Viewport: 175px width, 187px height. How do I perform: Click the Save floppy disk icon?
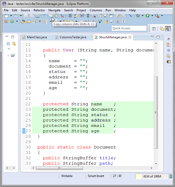click(x=26, y=16)
